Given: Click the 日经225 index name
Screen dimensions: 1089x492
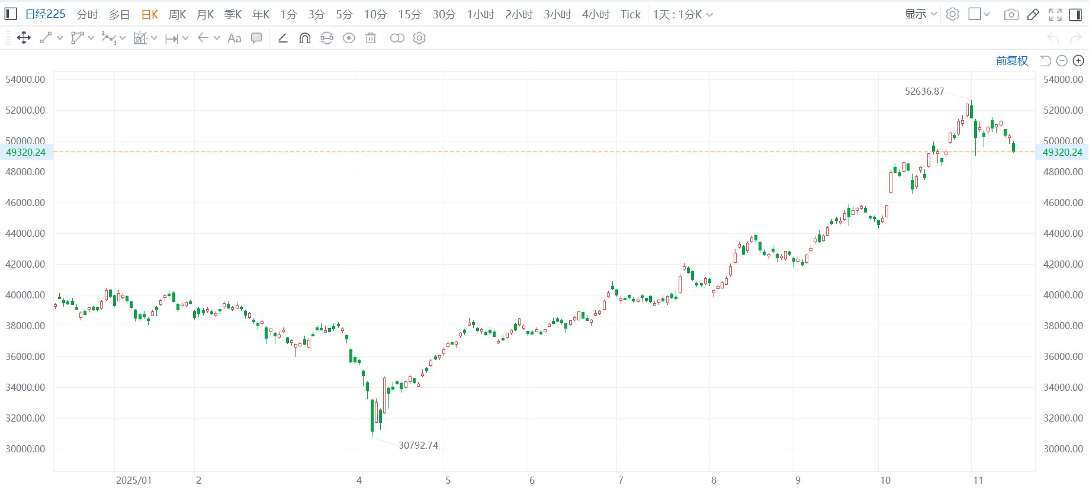Looking at the screenshot, I should tap(45, 14).
